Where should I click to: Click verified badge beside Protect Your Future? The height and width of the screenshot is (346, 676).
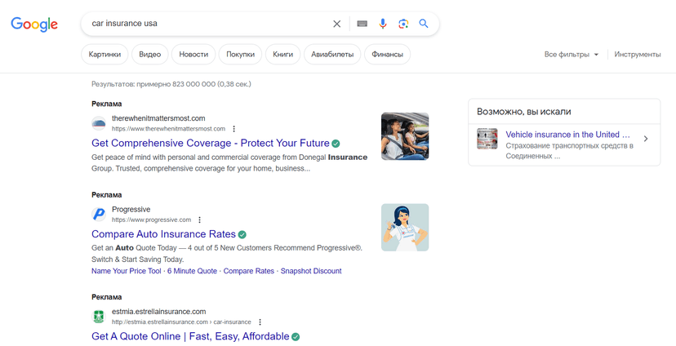pyautogui.click(x=336, y=144)
